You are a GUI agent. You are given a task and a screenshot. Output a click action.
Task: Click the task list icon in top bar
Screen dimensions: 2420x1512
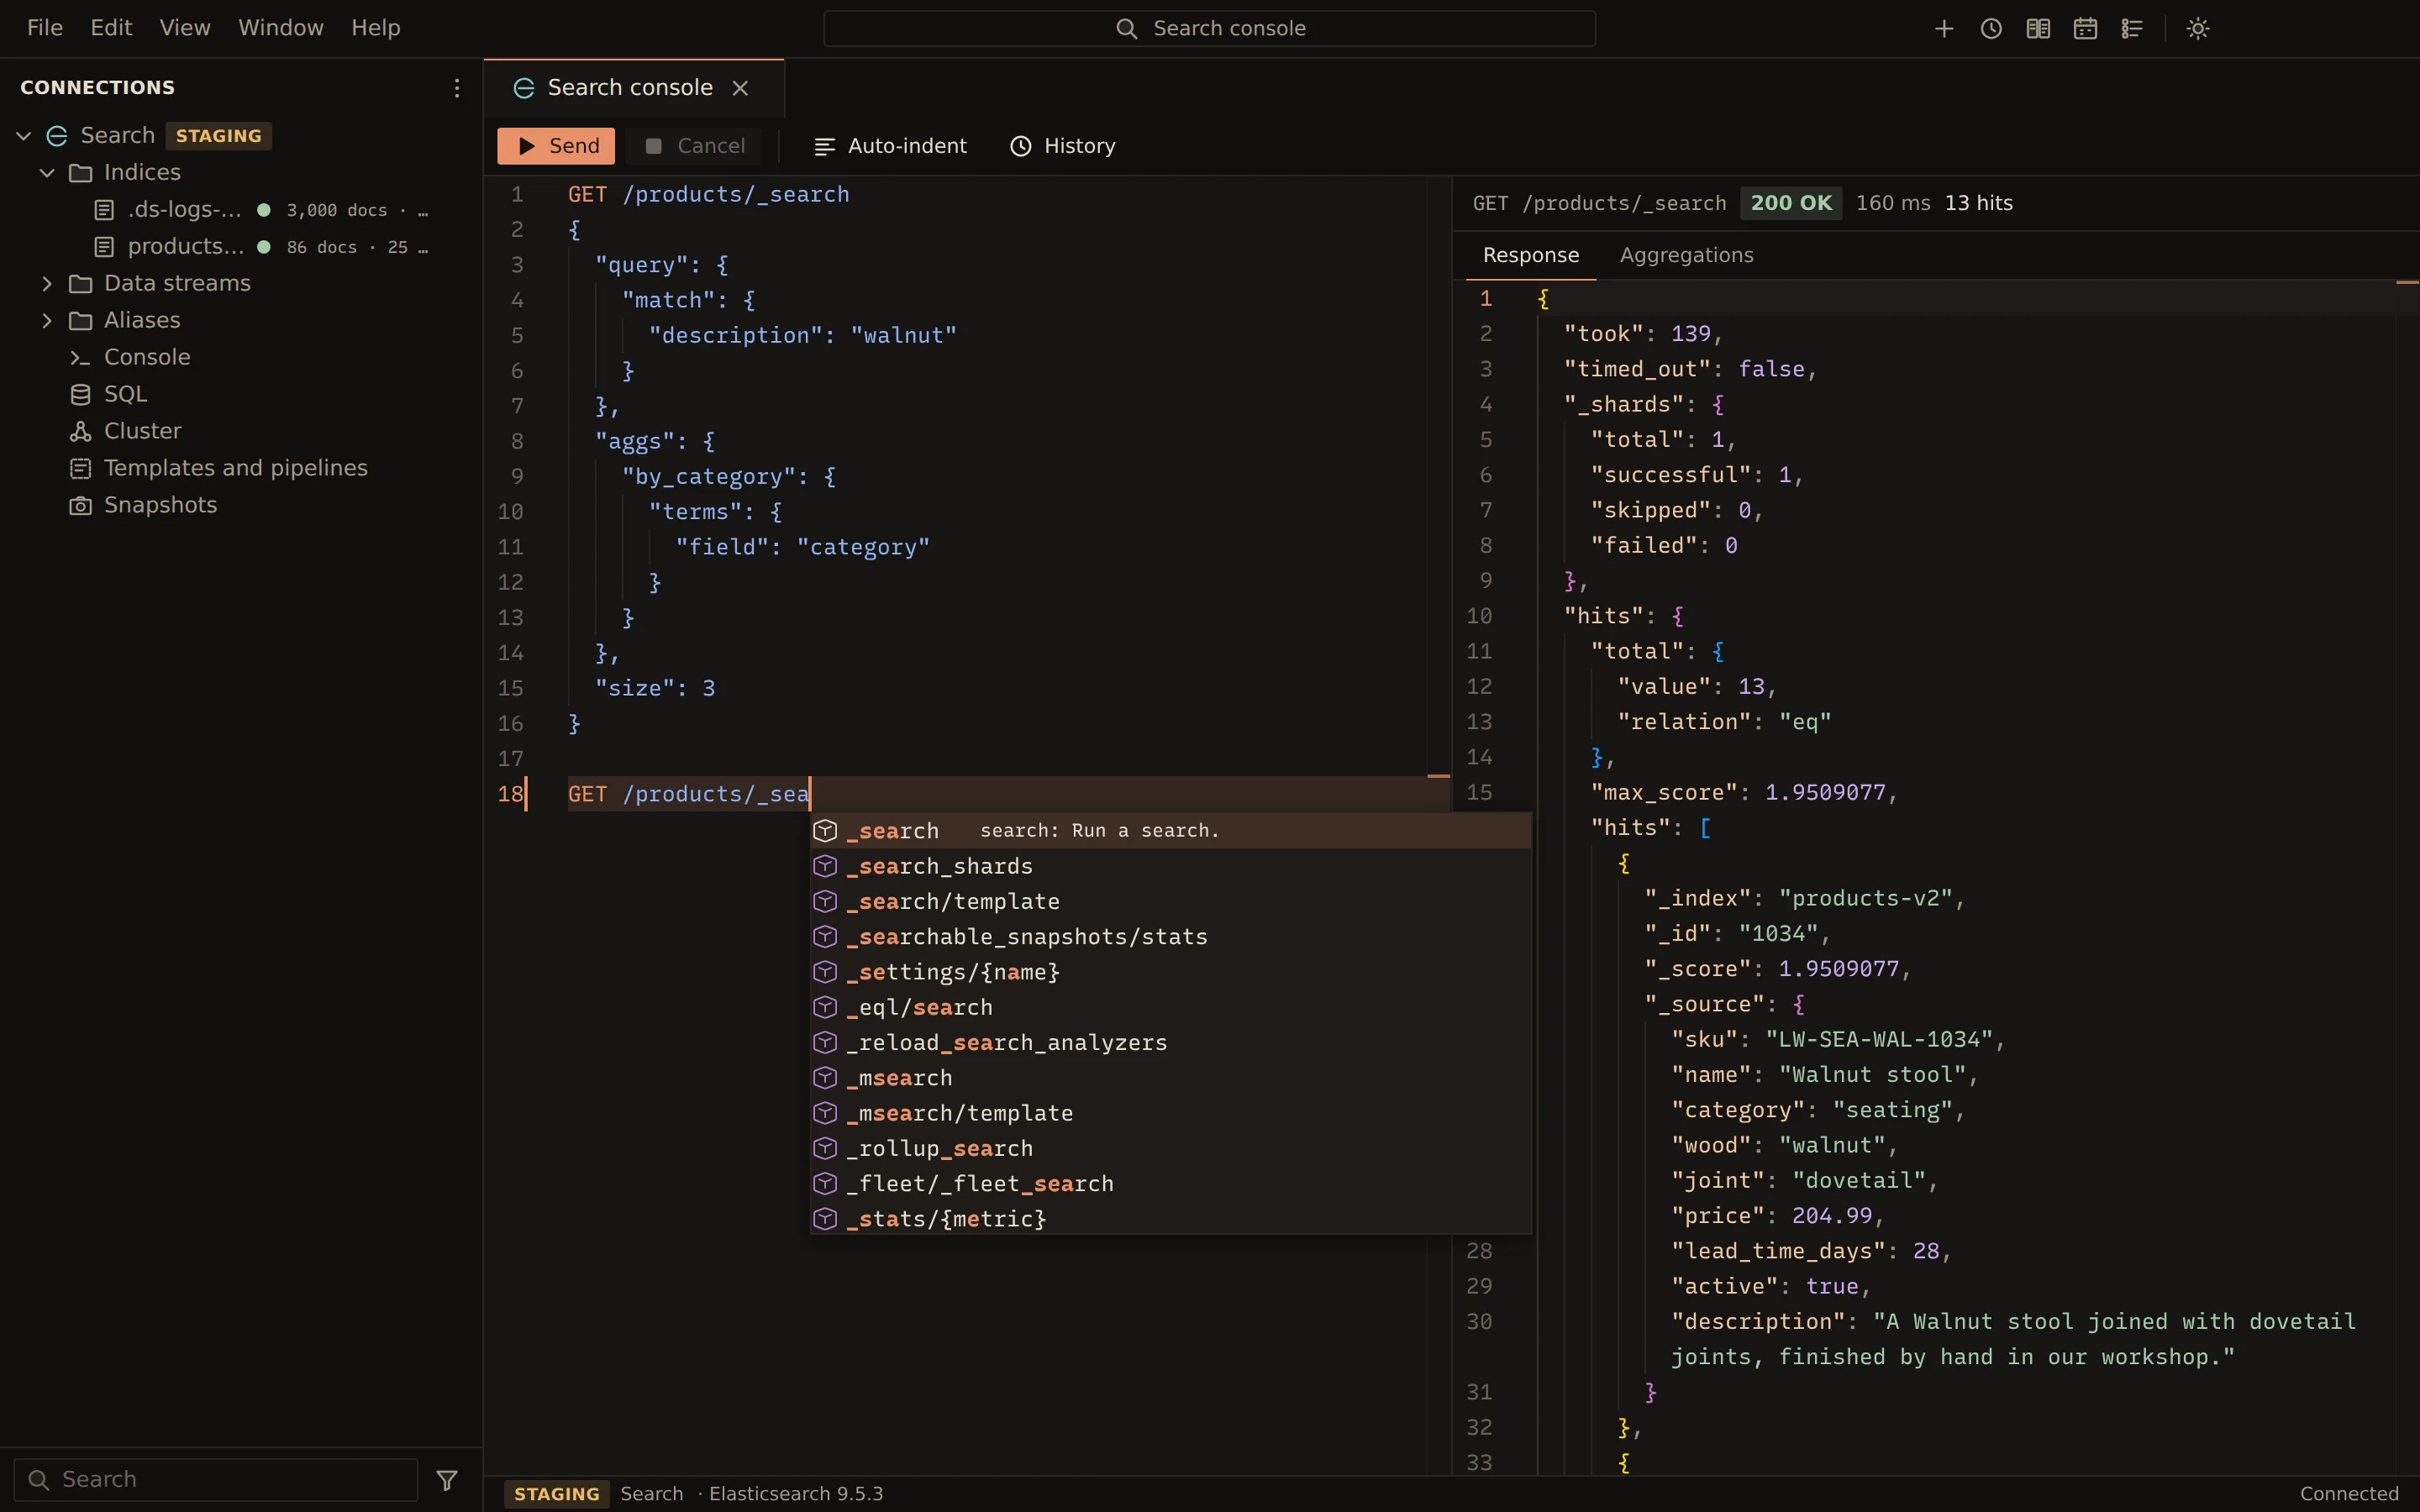click(x=2131, y=28)
